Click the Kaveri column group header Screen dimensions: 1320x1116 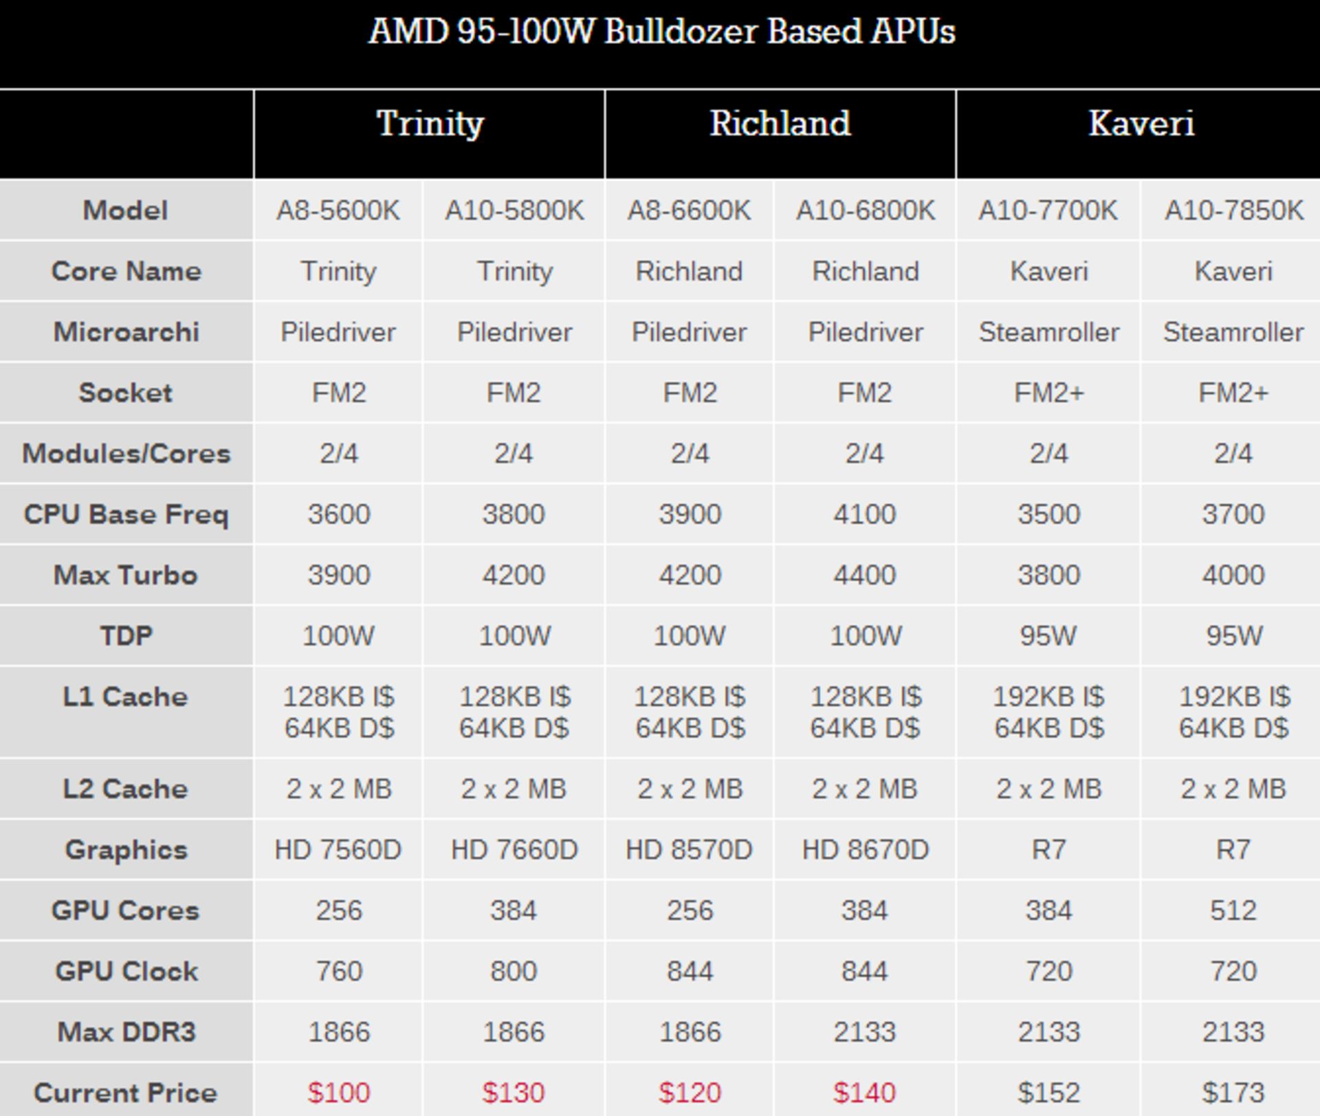coord(1141,124)
